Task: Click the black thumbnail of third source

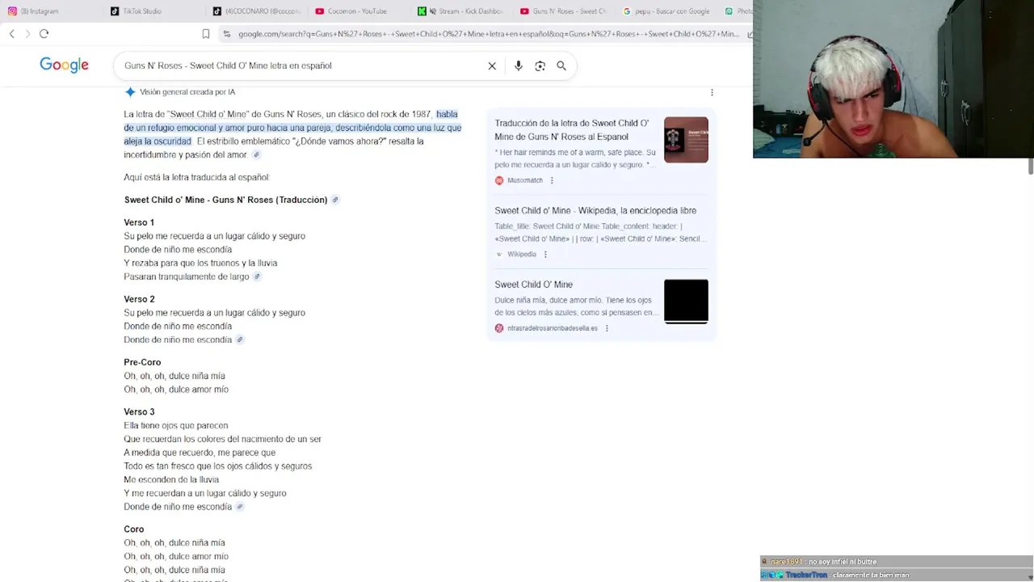Action: (x=686, y=301)
